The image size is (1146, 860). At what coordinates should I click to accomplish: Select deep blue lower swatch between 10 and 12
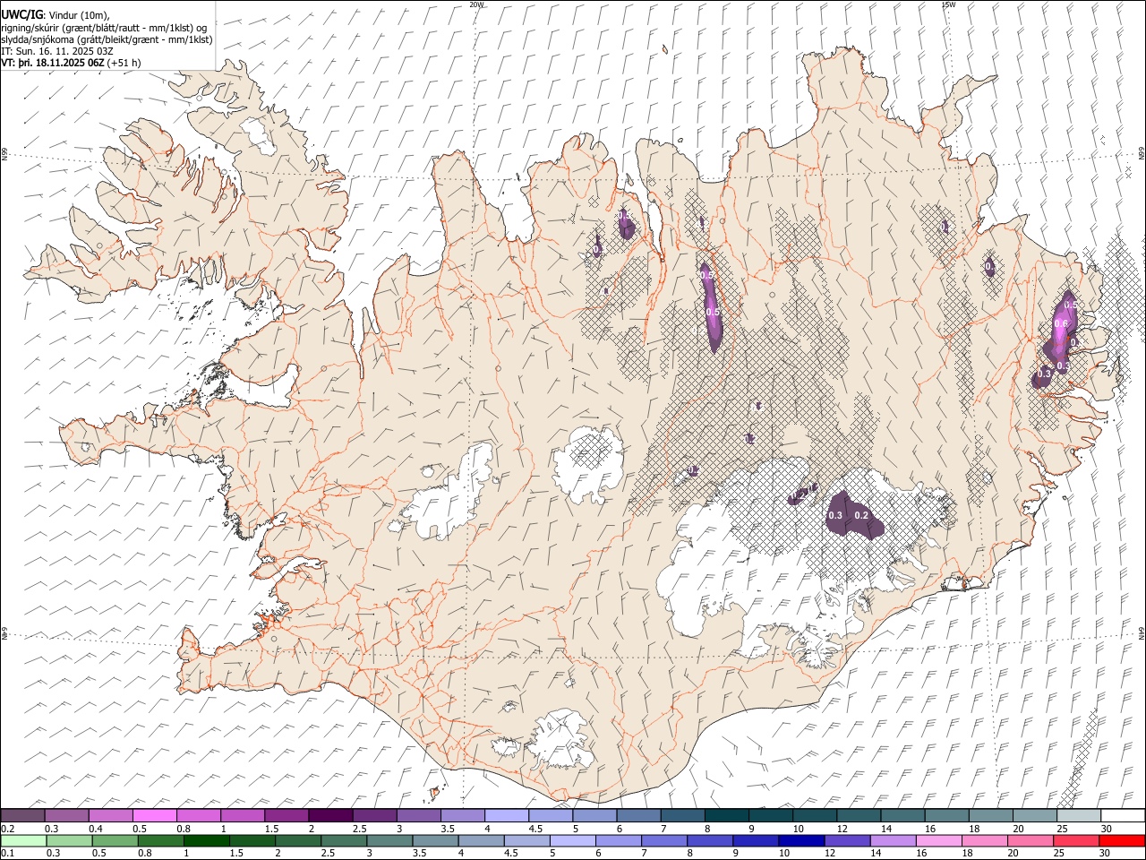click(x=801, y=840)
